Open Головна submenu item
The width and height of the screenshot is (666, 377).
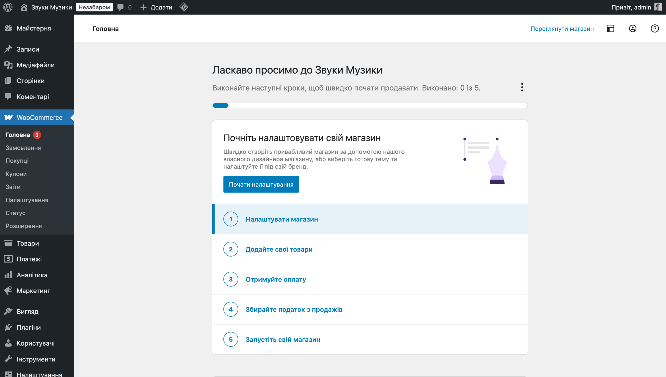[x=18, y=135]
